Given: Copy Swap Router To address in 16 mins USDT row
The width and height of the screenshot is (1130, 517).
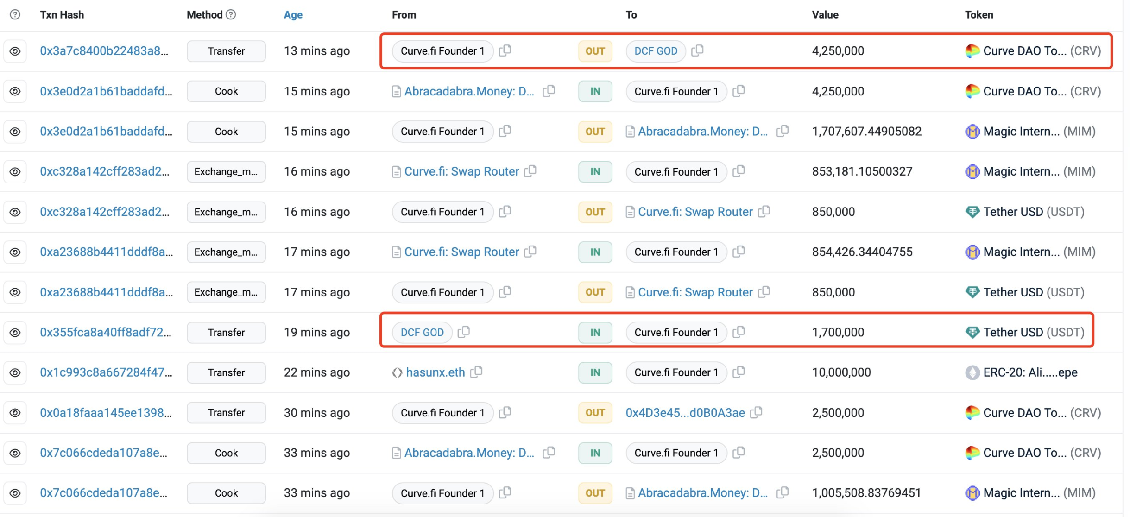Looking at the screenshot, I should coord(764,212).
